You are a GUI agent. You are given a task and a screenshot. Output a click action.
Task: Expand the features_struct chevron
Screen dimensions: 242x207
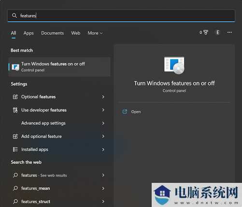tap(103, 201)
